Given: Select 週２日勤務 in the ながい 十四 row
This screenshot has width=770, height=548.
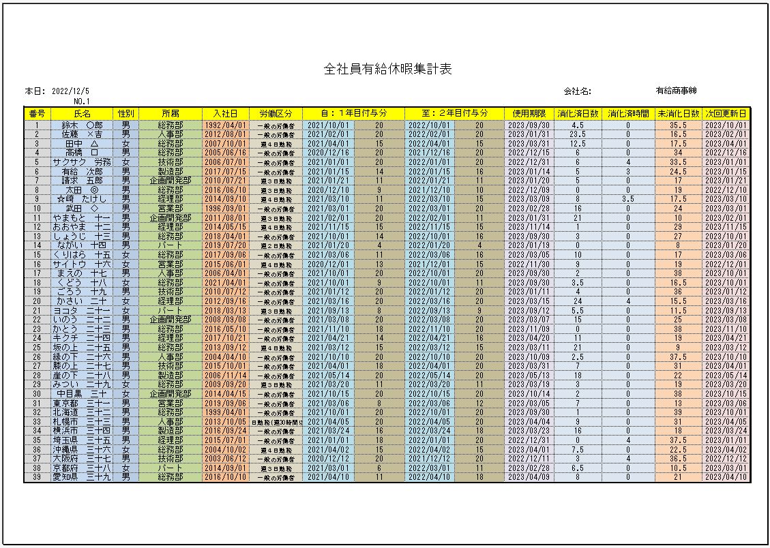Looking at the screenshot, I should tap(276, 245).
